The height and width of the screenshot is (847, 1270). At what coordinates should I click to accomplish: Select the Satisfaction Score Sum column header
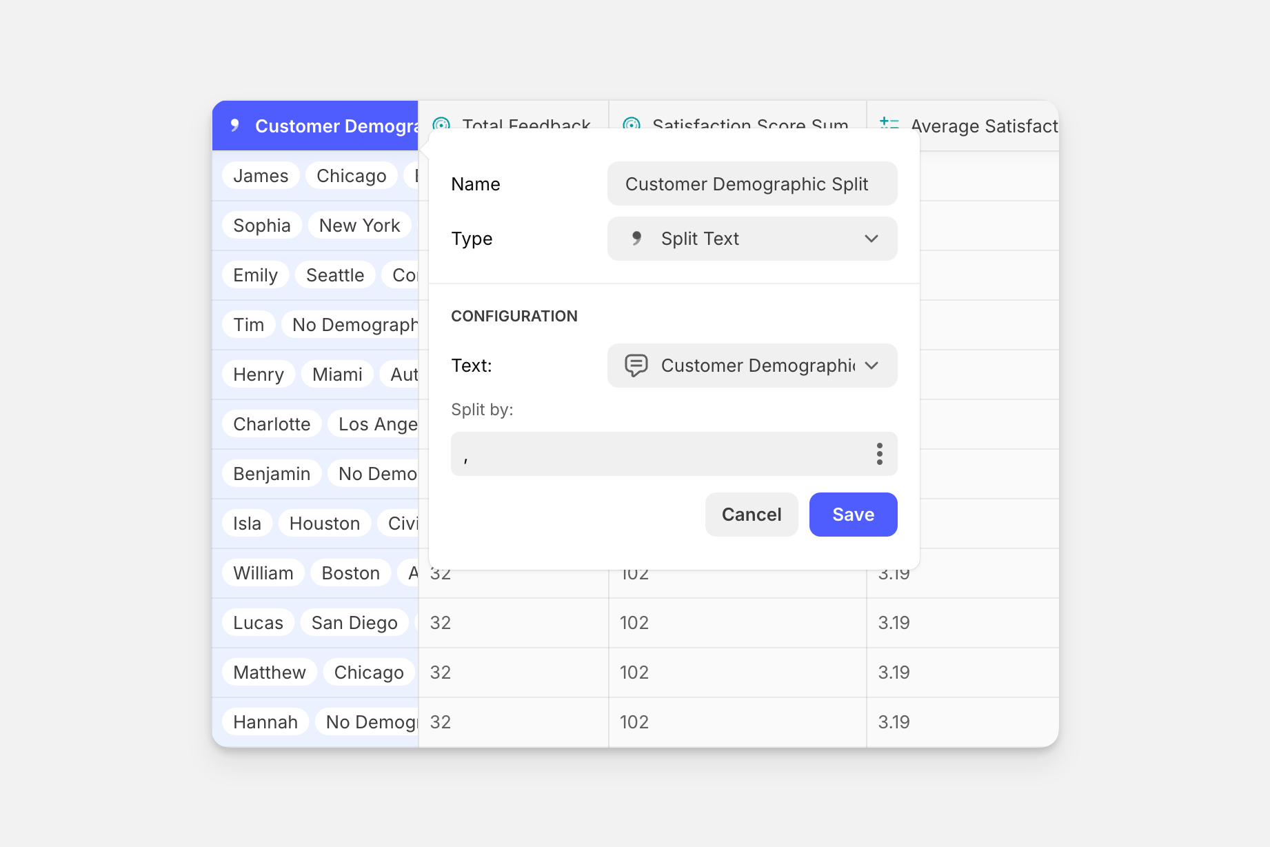point(738,114)
